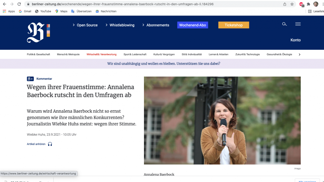
Task: Expand the Abonnements menu
Action: pos(156,25)
